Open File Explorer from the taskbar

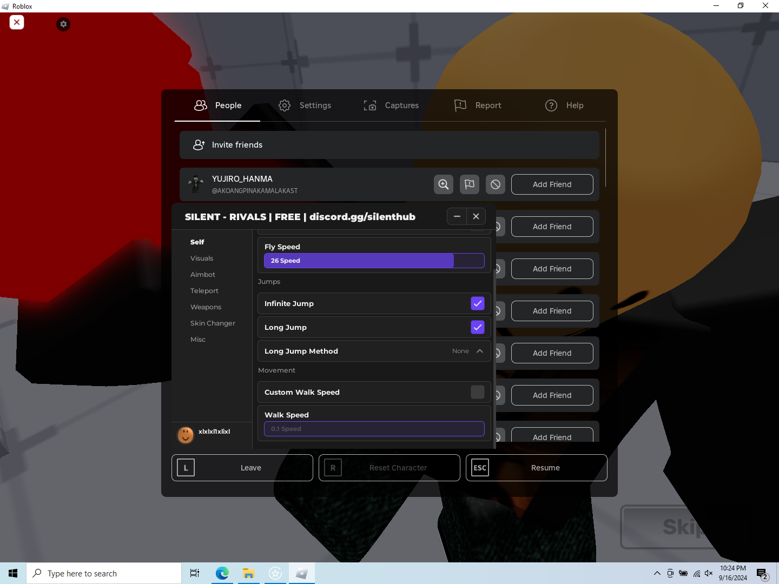click(x=248, y=573)
